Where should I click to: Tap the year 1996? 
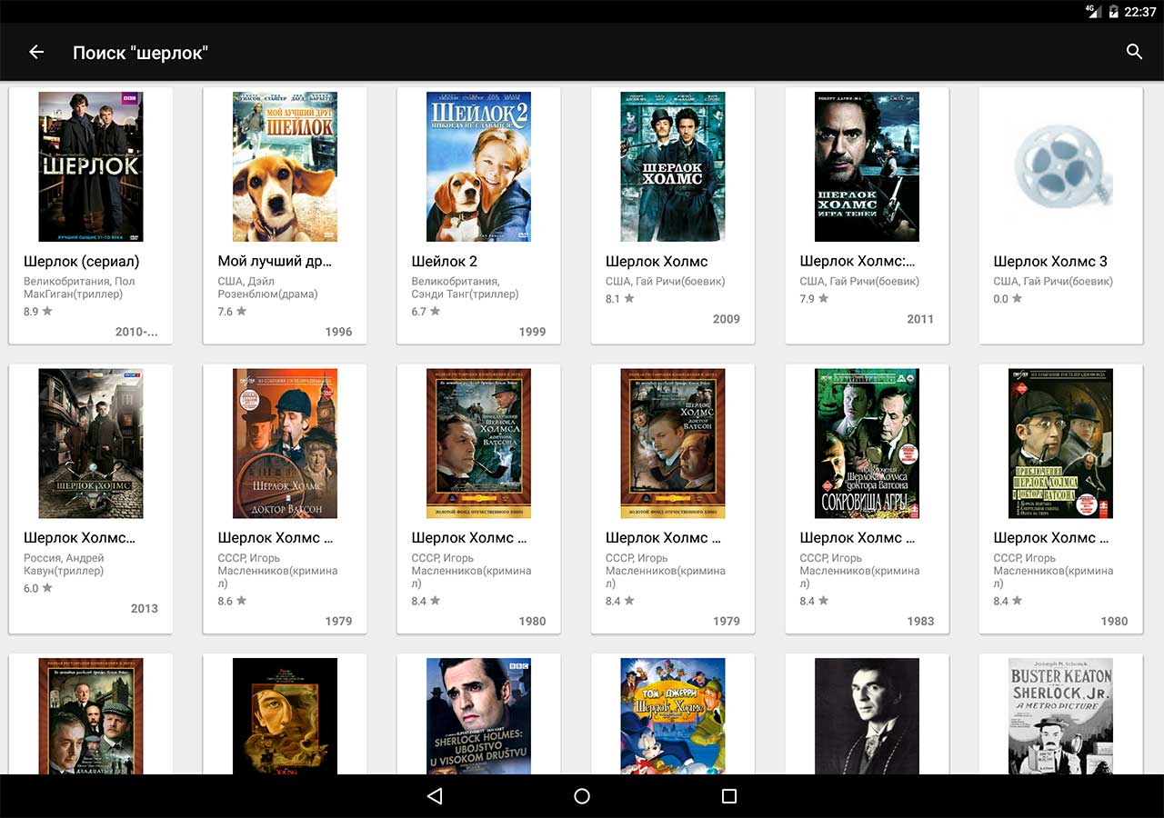pyautogui.click(x=338, y=332)
